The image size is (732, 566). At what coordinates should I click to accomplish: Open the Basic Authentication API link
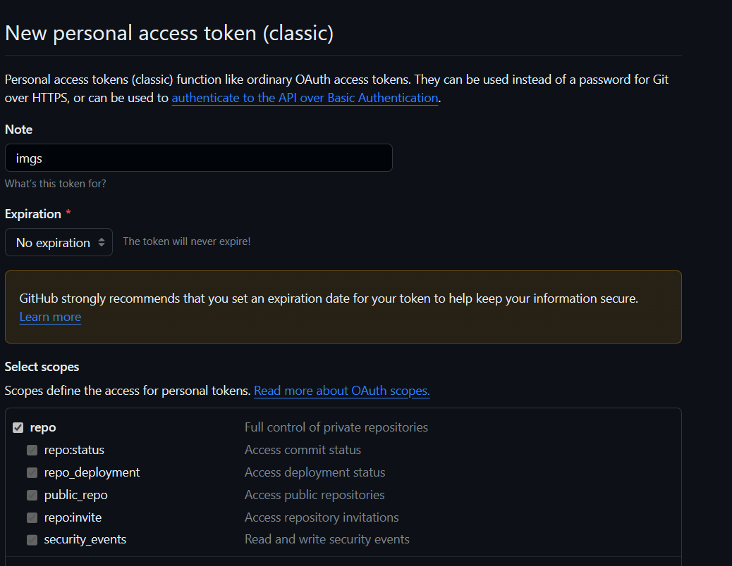305,98
